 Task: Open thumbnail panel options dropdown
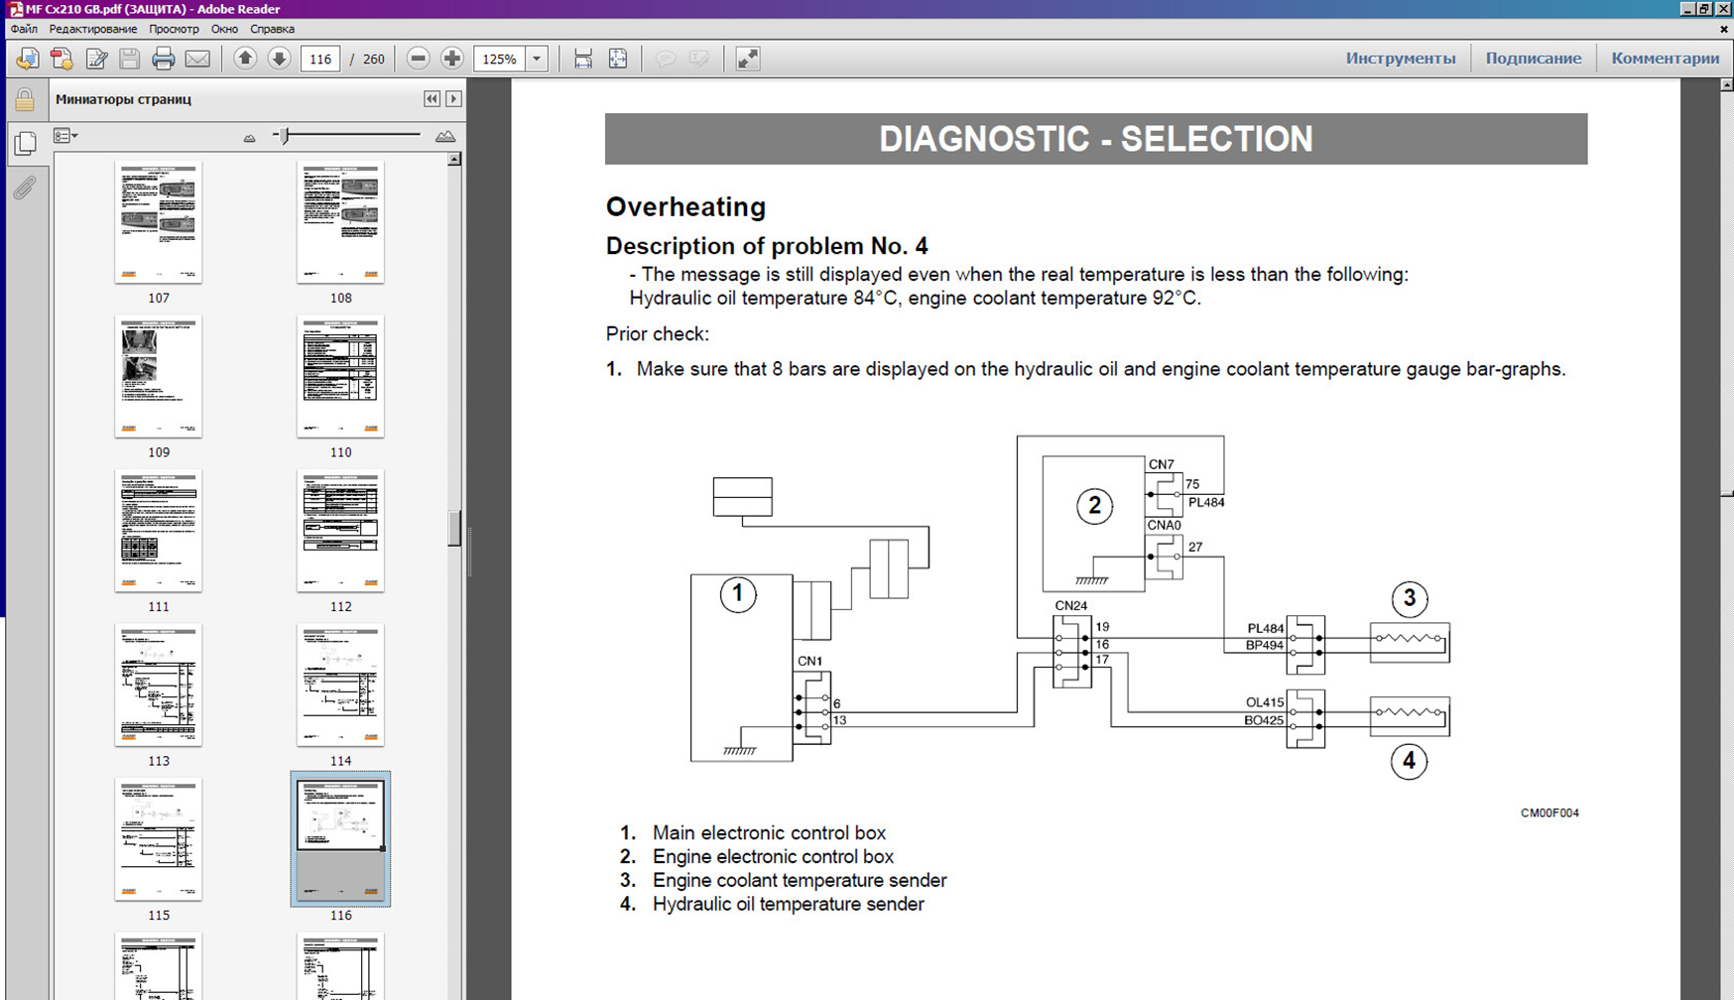65,136
